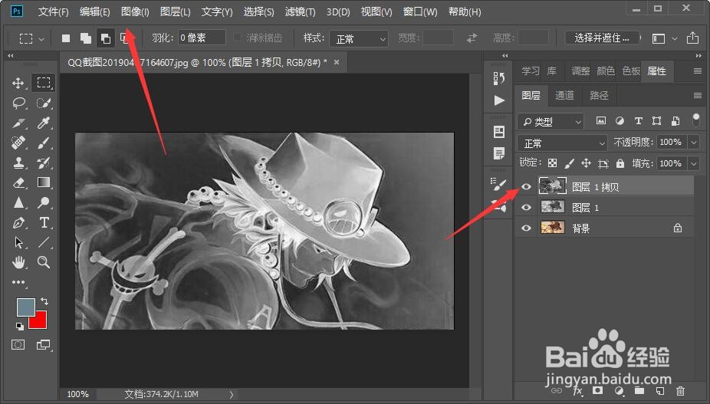
Task: Select the Brush tool
Action: tap(44, 143)
